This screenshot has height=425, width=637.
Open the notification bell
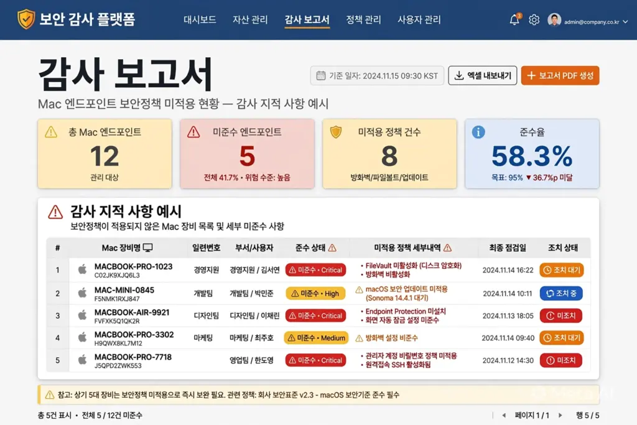point(514,19)
